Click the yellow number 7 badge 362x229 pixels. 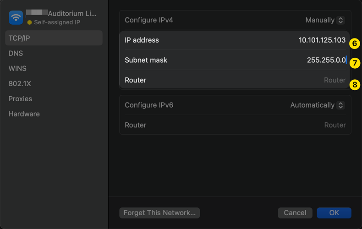click(354, 63)
